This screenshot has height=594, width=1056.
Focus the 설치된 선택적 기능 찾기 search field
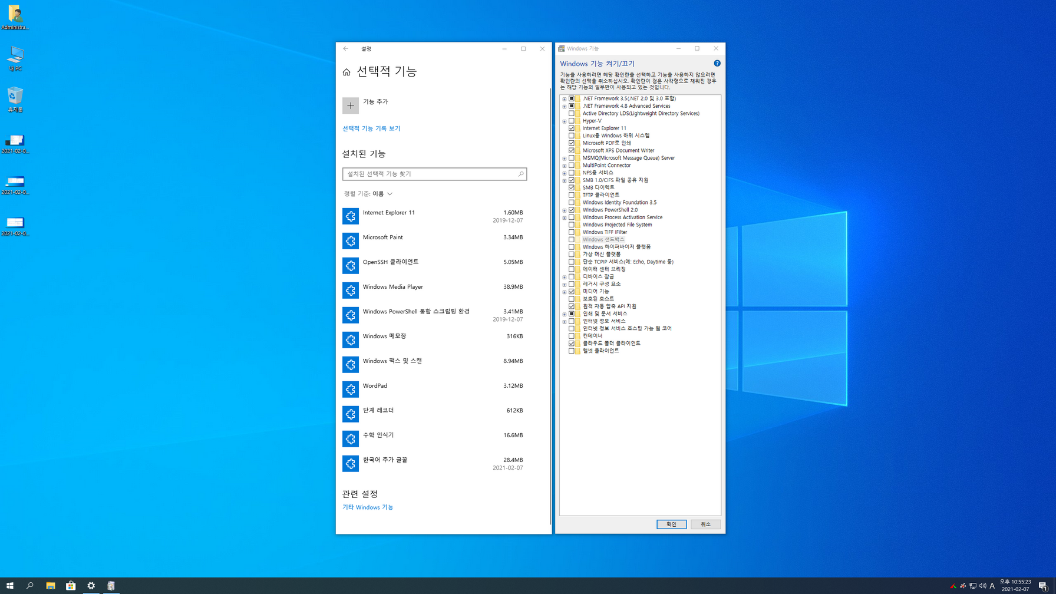click(x=435, y=174)
